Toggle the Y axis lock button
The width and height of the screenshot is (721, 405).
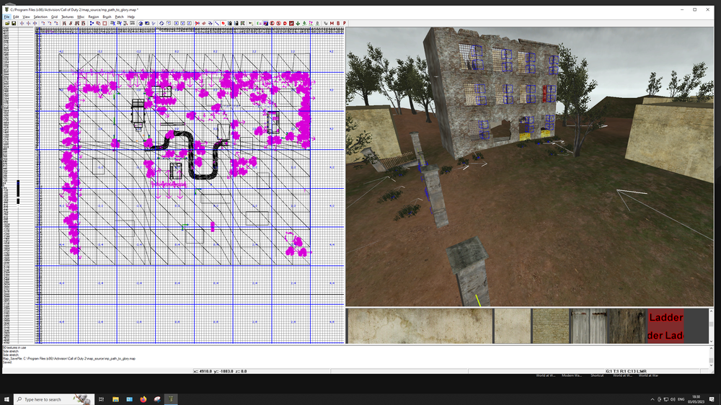(x=183, y=23)
